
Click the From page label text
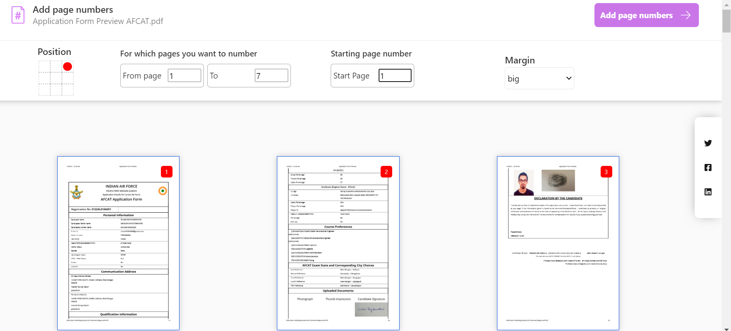(142, 76)
